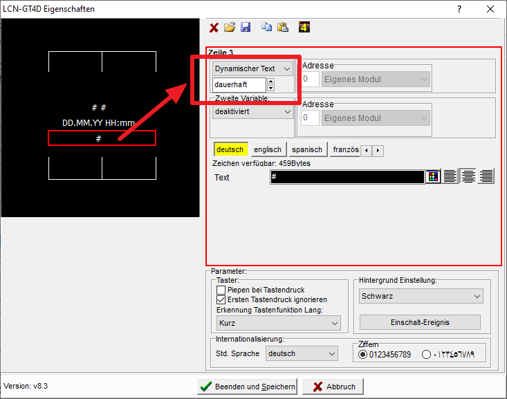Switch to the französisch language tab
This screenshot has width=507, height=399.
pos(344,149)
